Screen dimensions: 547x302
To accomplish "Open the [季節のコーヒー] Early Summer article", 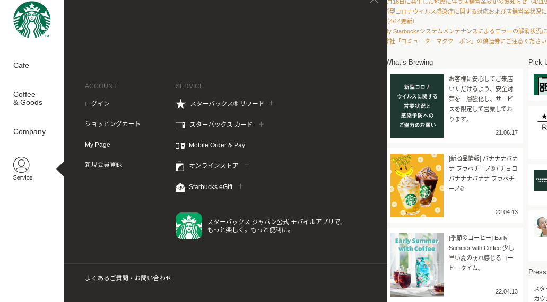I will point(481,253).
